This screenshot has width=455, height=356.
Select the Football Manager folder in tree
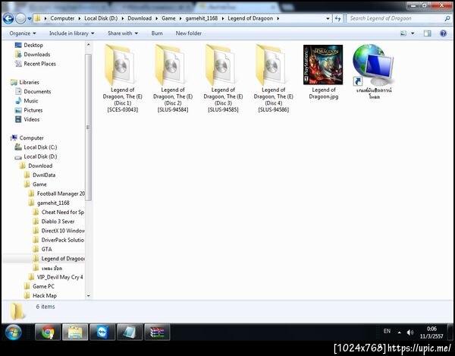(x=57, y=194)
